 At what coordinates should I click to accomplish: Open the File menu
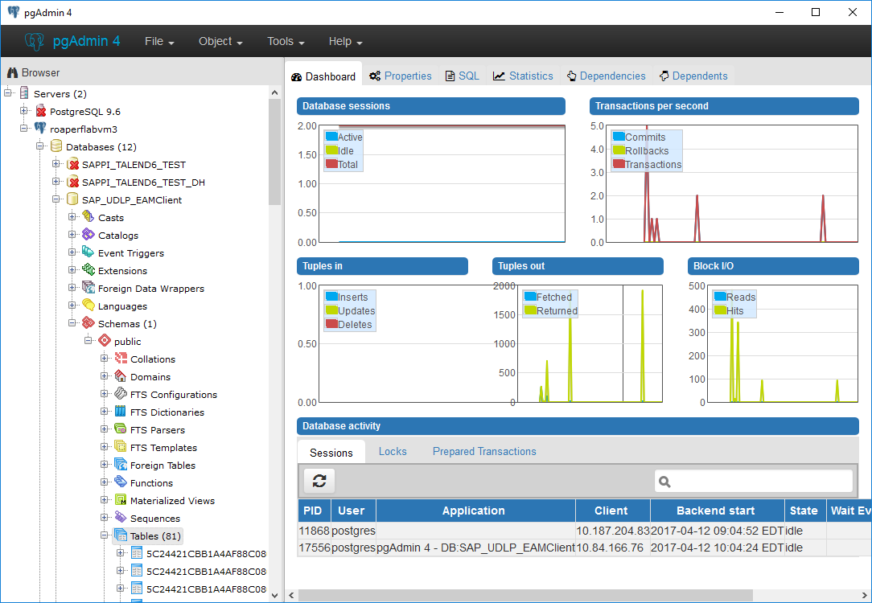(159, 42)
